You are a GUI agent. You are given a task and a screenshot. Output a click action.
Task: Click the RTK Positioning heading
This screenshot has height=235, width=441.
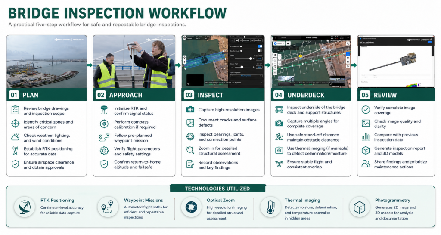click(57, 200)
